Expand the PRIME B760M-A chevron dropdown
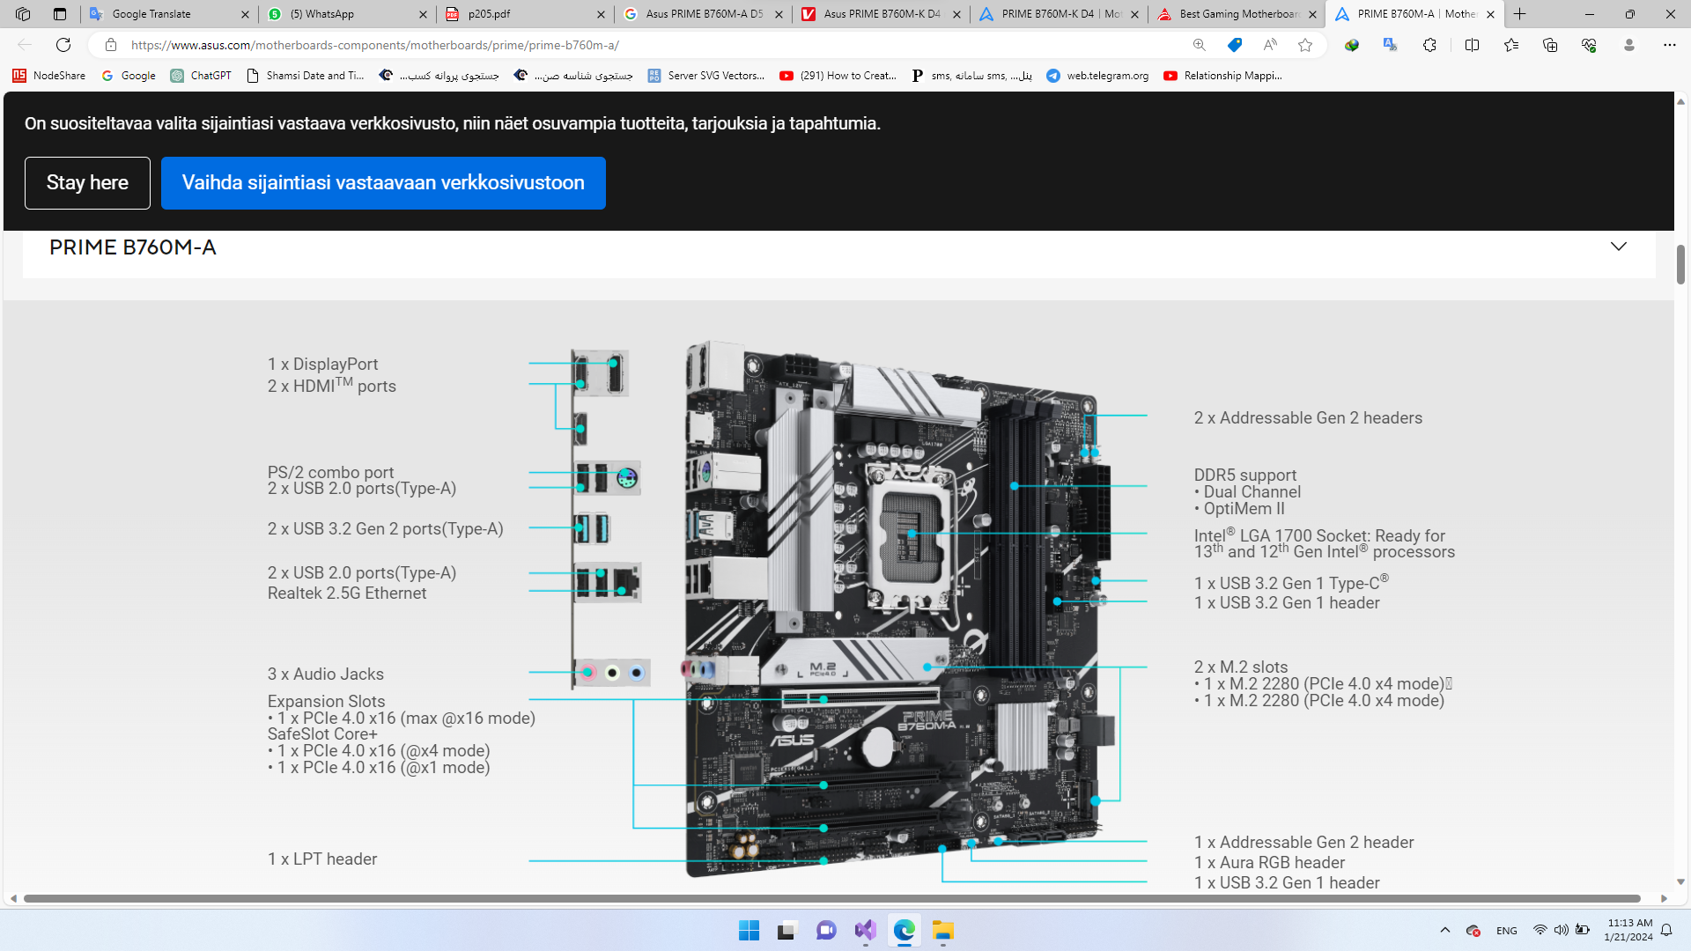This screenshot has width=1691, height=951. 1618,247
